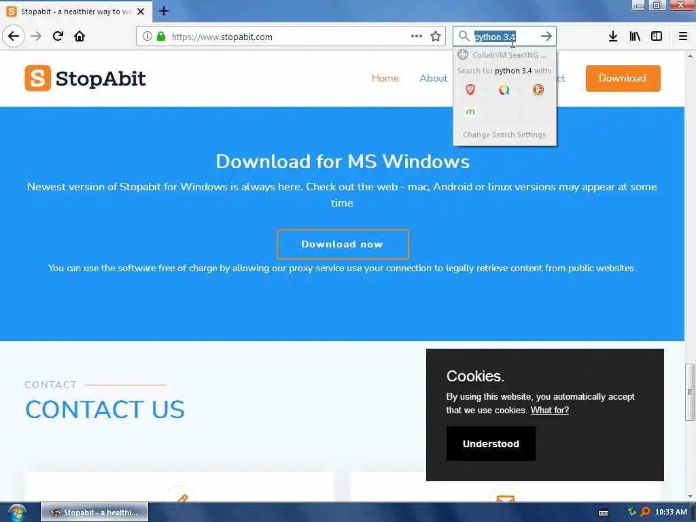This screenshot has width=696, height=522.
Task: Open the Firefox hamburger menu
Action: 683,37
